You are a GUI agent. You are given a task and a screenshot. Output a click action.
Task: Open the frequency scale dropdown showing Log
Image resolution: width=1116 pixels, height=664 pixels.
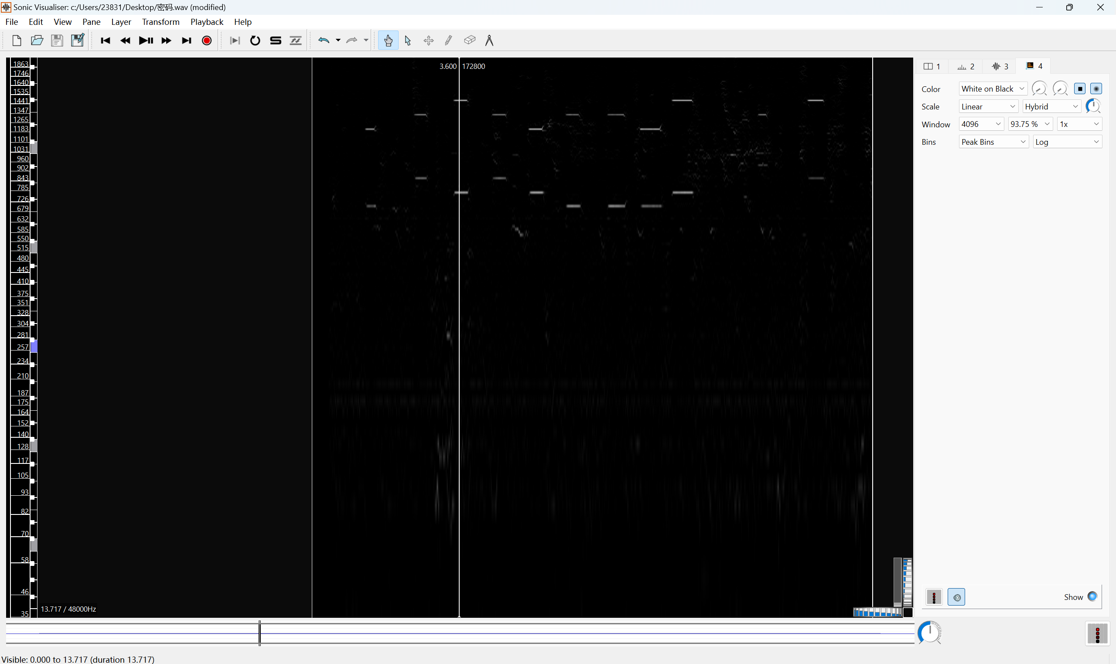point(1067,142)
